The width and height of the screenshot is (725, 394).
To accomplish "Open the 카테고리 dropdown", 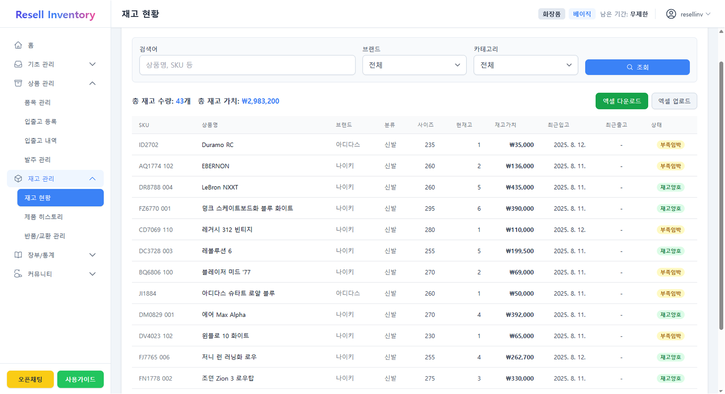I will [525, 65].
